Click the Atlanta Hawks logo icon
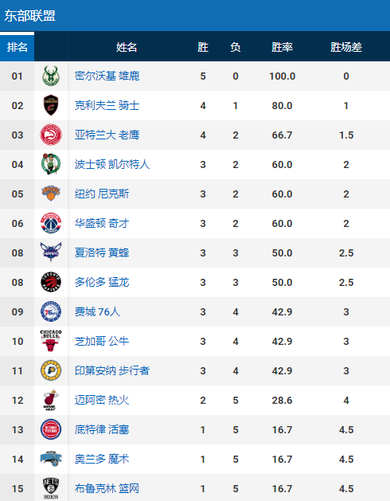 [51, 135]
